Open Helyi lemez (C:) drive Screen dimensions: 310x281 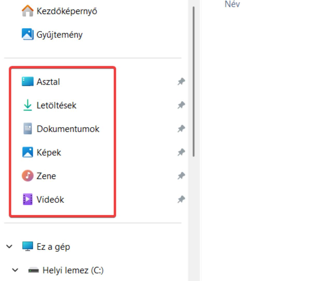[x=66, y=270]
